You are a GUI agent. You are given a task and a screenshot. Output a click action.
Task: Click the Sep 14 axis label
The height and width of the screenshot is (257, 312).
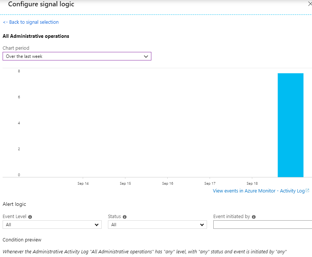coord(83,184)
